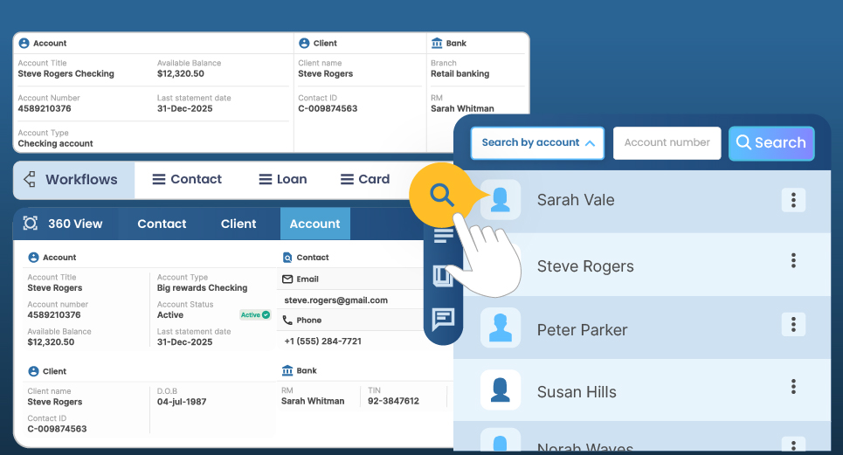The width and height of the screenshot is (843, 455).
Task: Click the Email envelope icon
Action: [x=287, y=279]
